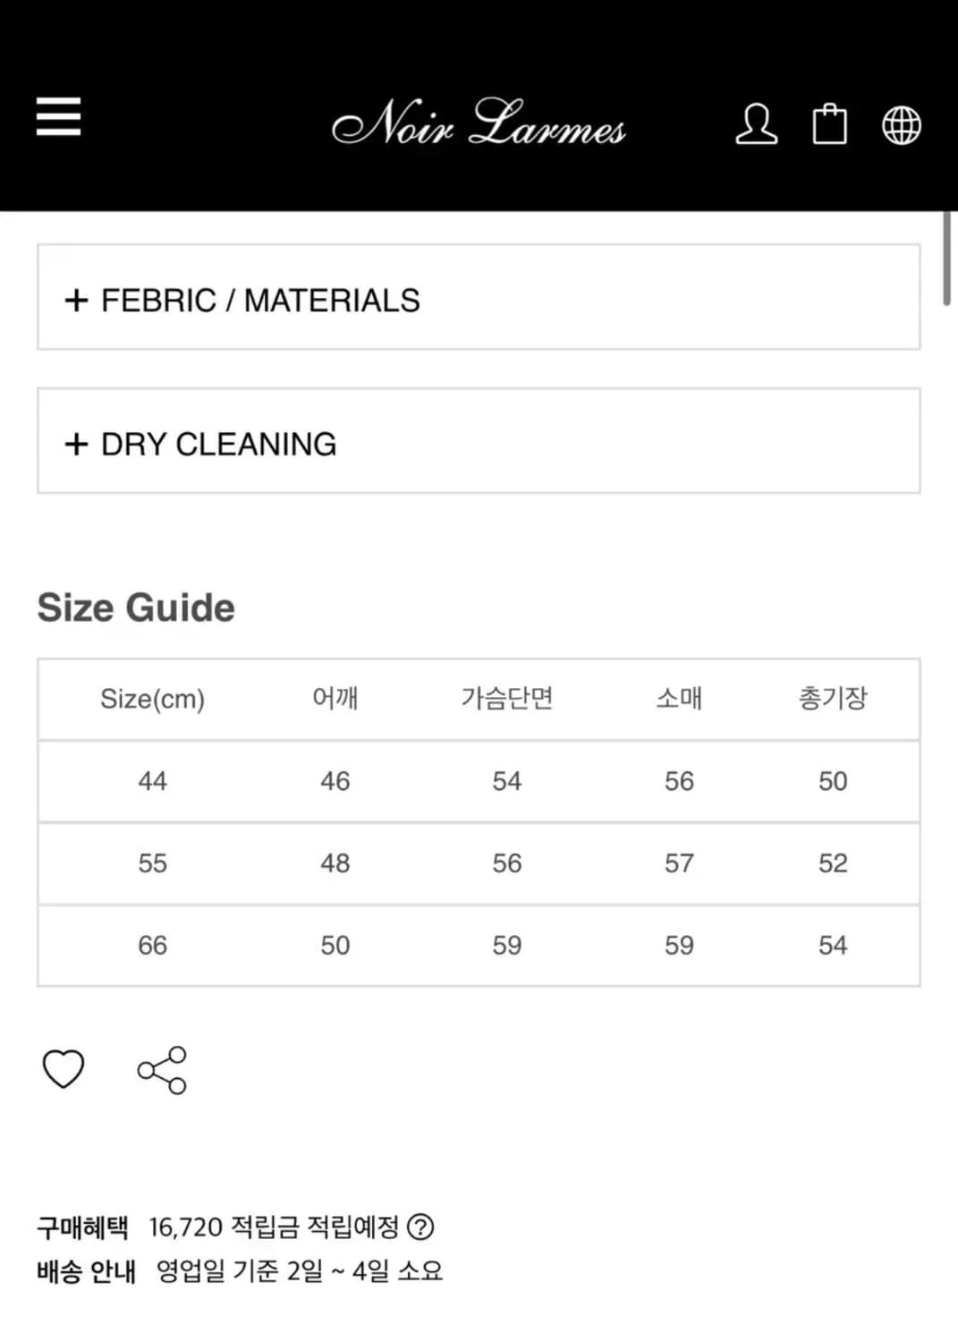The width and height of the screenshot is (958, 1342).
Task: Select the size 44 row label
Action: (x=152, y=781)
